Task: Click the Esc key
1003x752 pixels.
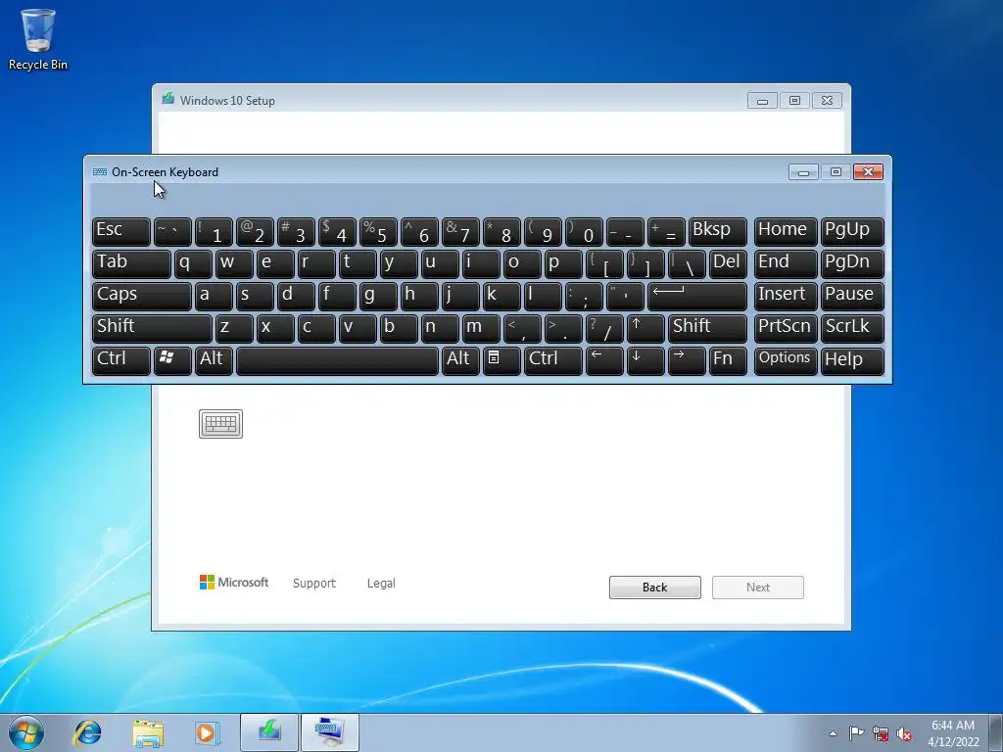Action: point(121,232)
